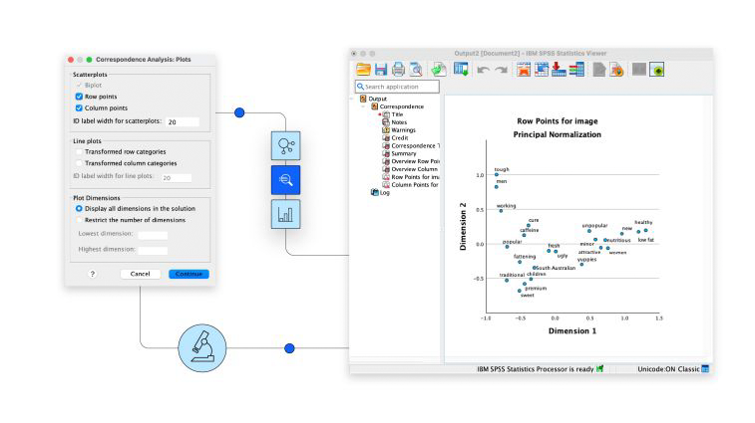This screenshot has width=755, height=423.
Task: Click the green processor-ready status icon
Action: point(599,368)
